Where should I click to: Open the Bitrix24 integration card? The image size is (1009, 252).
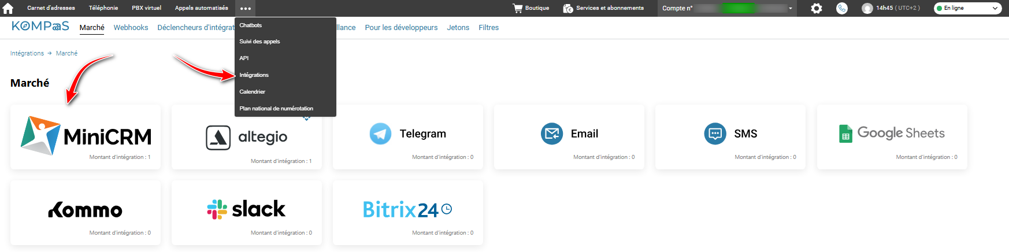coord(408,213)
